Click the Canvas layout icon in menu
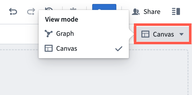Image resolution: width=192 pixels, height=95 pixels. (x=48, y=48)
